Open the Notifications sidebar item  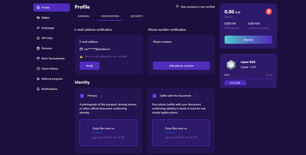pyautogui.click(x=49, y=89)
